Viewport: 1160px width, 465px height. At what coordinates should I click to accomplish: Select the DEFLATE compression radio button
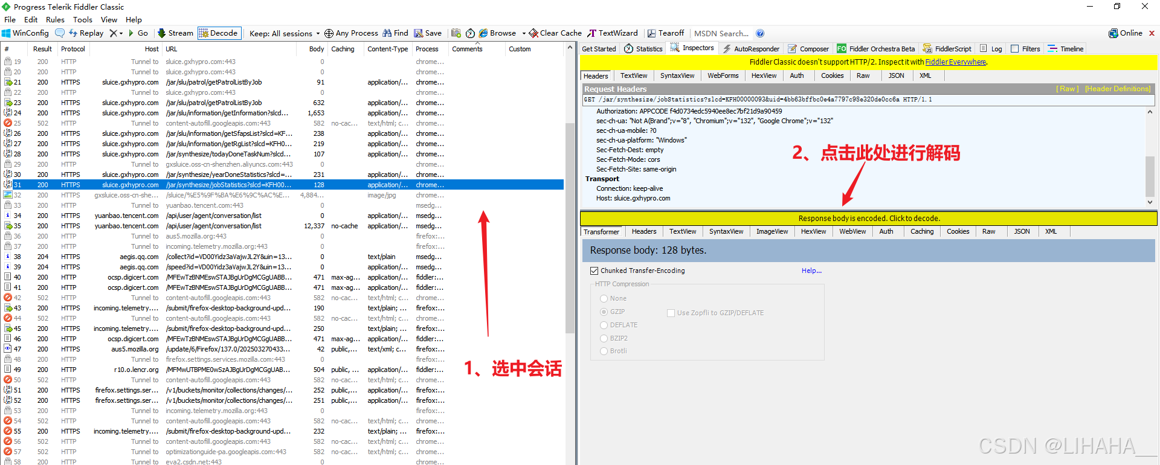click(604, 325)
